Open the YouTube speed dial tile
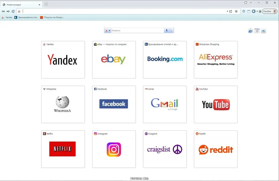The image size is (279, 181). (x=216, y=104)
